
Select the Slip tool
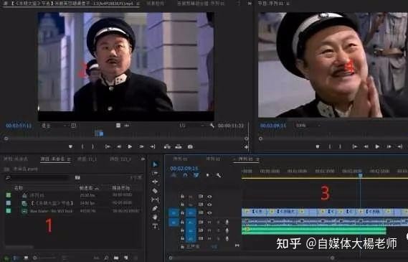coord(155,200)
